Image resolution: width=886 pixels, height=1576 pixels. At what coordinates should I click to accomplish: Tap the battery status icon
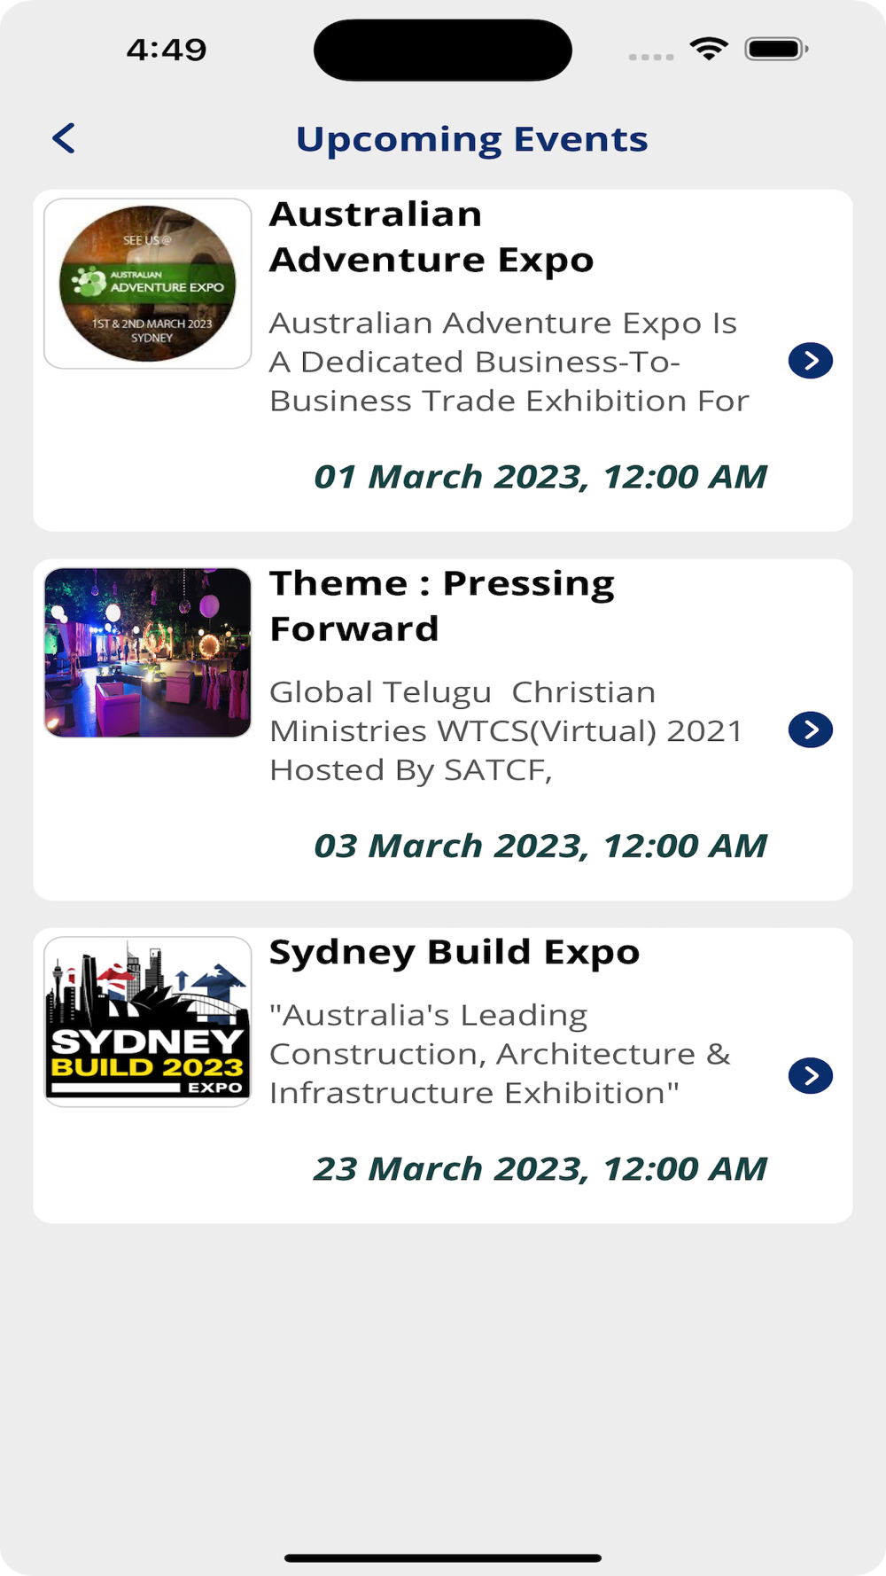tap(775, 49)
